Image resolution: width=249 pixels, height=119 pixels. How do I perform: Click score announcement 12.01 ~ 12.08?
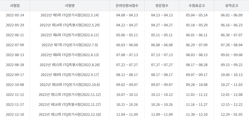point(231,95)
